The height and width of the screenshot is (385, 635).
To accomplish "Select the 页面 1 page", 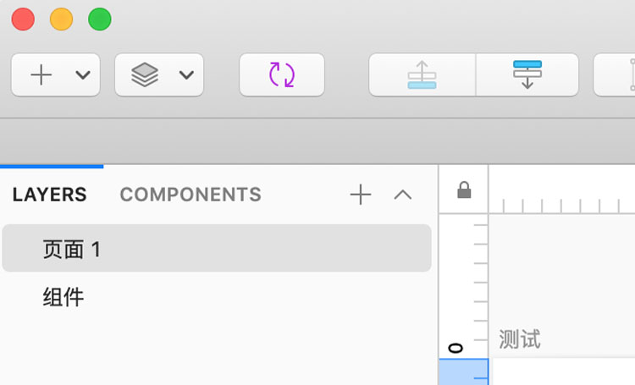I will click(x=217, y=248).
